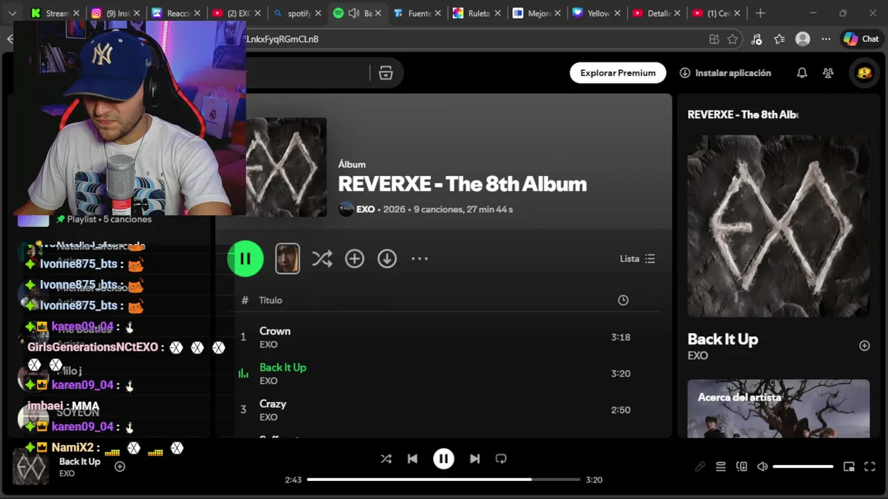
Task: Open the REVERXE album art in the side panel
Action: pos(778,226)
